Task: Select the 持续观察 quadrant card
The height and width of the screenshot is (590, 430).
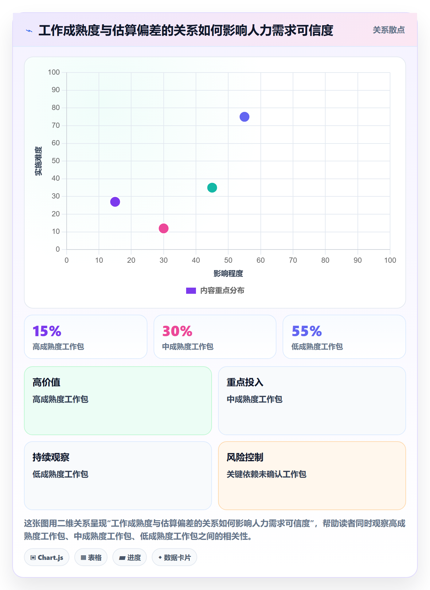Action: click(x=118, y=476)
